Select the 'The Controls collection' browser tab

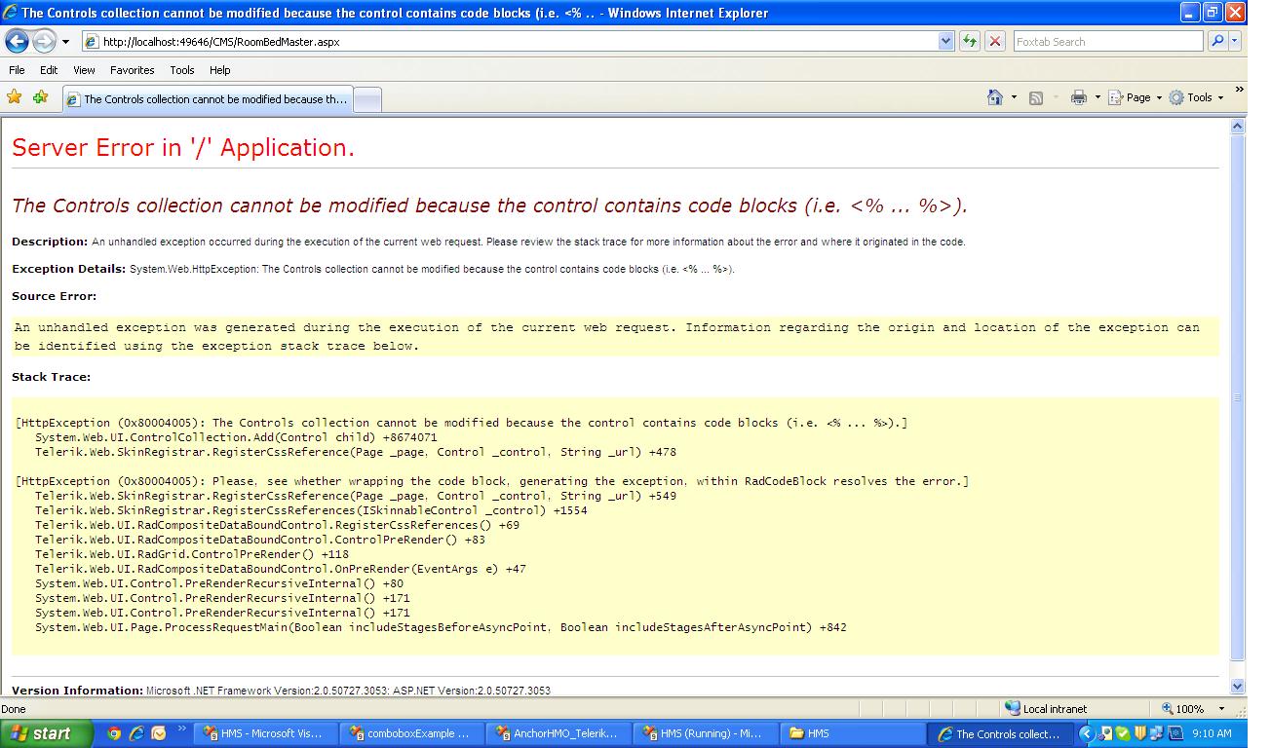[x=206, y=99]
